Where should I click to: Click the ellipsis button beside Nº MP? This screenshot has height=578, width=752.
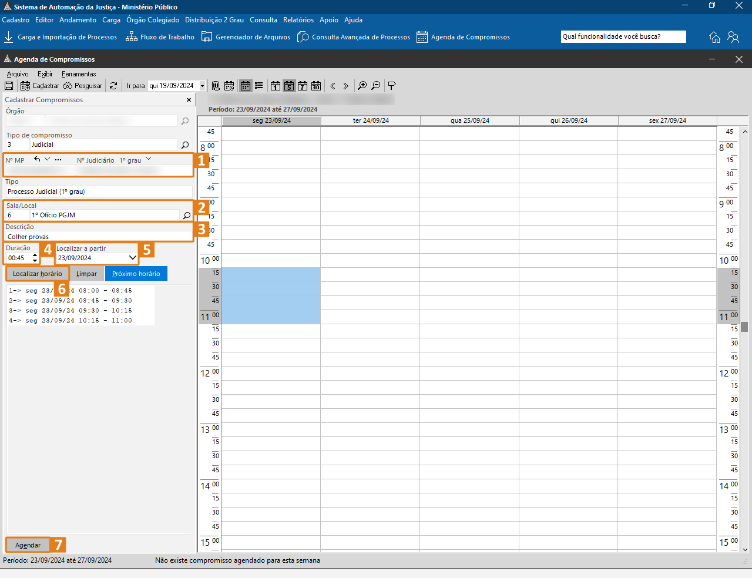(58, 159)
